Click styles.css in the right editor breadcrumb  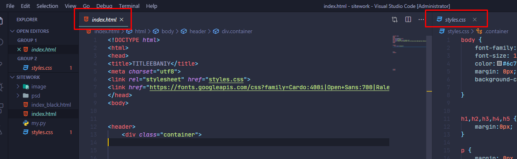point(458,31)
